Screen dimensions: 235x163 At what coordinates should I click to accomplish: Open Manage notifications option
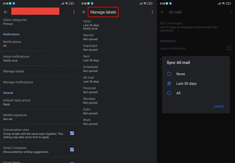pyautogui.click(x=39, y=82)
